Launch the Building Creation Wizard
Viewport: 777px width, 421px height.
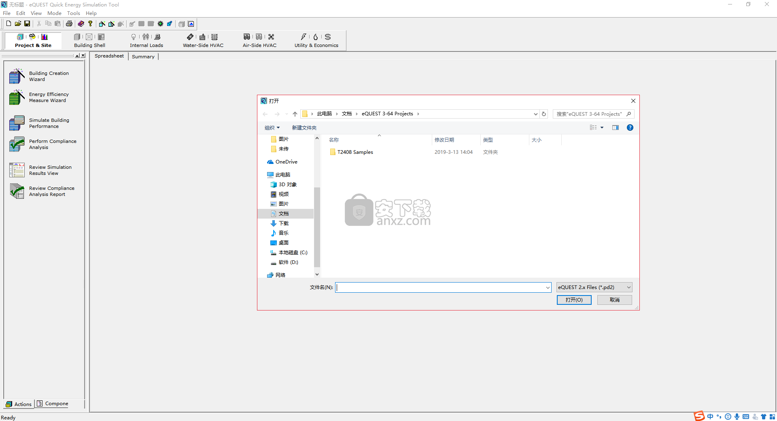(39, 76)
